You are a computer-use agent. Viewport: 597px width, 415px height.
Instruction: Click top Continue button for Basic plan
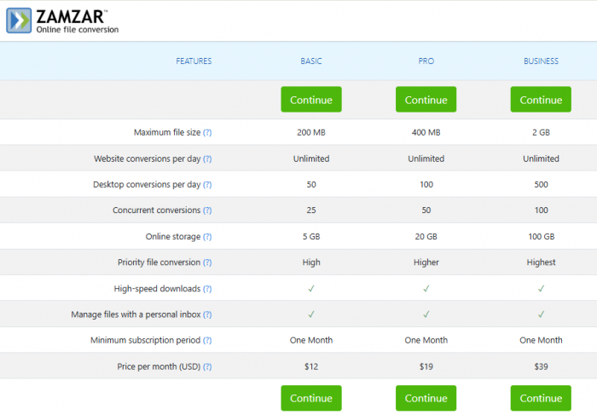[311, 100]
